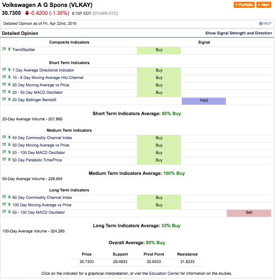Open 50 - 100 Day MACD Oscillator link
This screenshot has height=280, width=276.
[38, 212]
